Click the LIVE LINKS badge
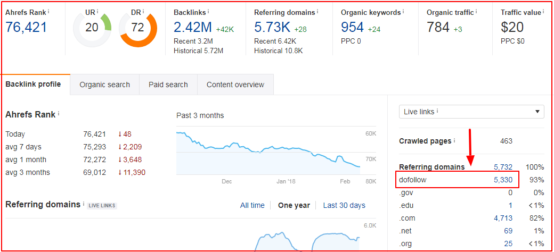The width and height of the screenshot is (554, 252). pyautogui.click(x=102, y=205)
